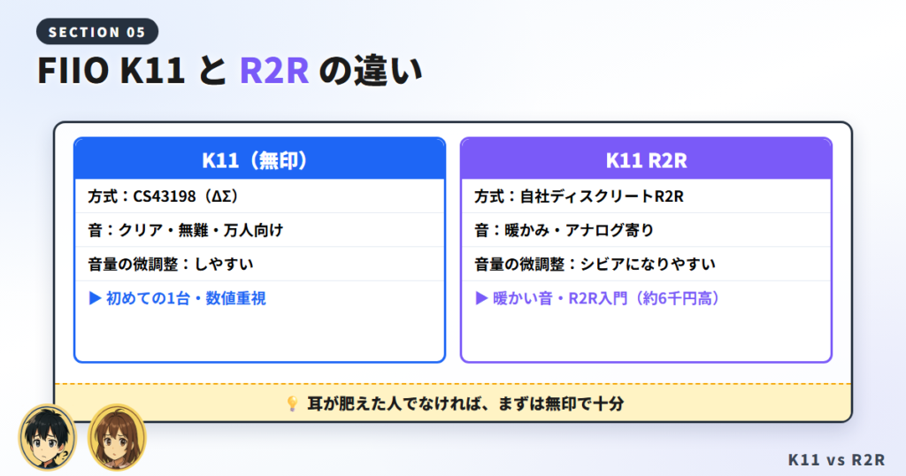The height and width of the screenshot is (476, 906).
Task: Click the row 方式：自社ディスクリートR2R
Action: [646, 196]
